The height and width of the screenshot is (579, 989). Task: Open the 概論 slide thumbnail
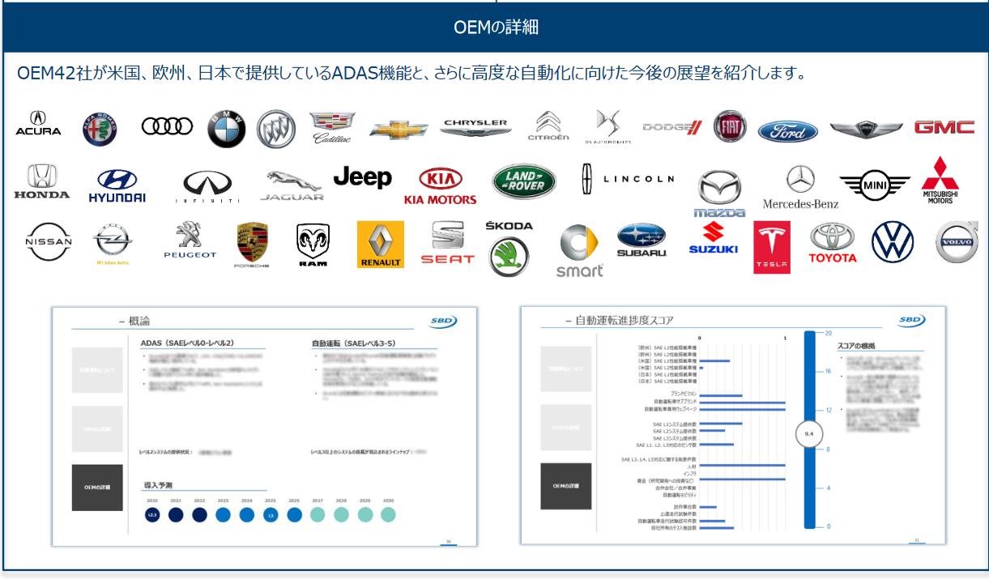[264, 427]
